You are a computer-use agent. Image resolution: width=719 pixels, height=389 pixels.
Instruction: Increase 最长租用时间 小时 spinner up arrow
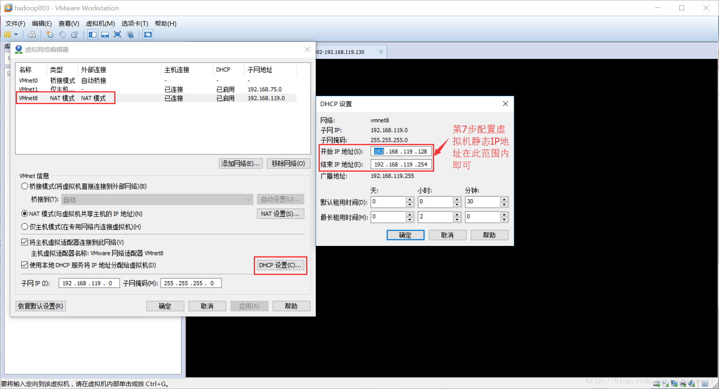[457, 214]
